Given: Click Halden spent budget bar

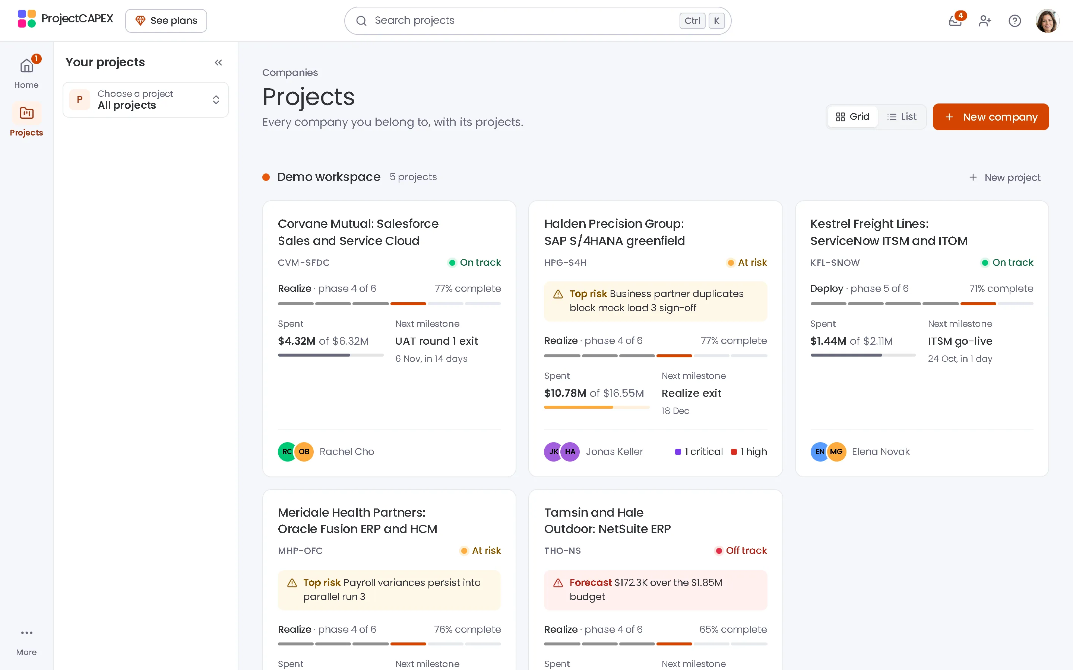Looking at the screenshot, I should [x=596, y=407].
